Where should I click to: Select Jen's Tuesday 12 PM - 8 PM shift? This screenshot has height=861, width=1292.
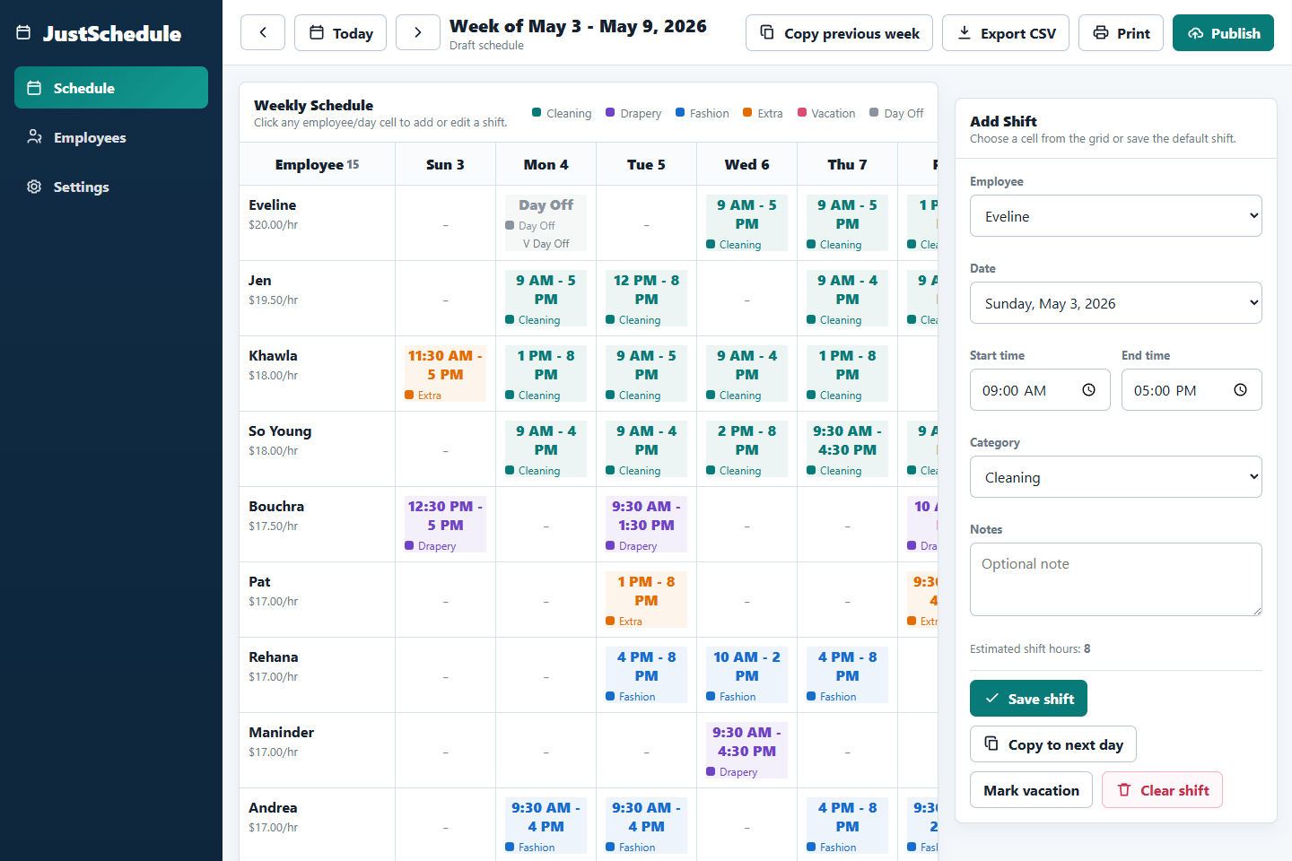click(x=646, y=299)
